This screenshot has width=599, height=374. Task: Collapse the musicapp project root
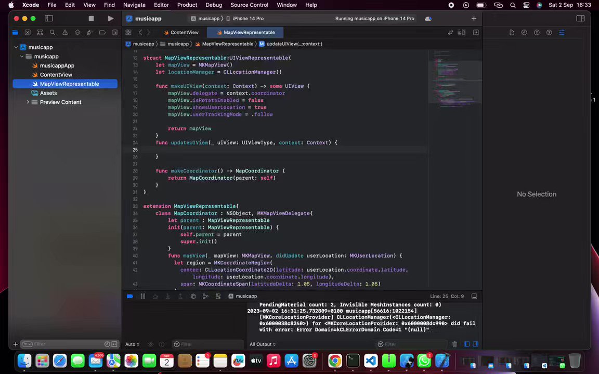coord(16,47)
